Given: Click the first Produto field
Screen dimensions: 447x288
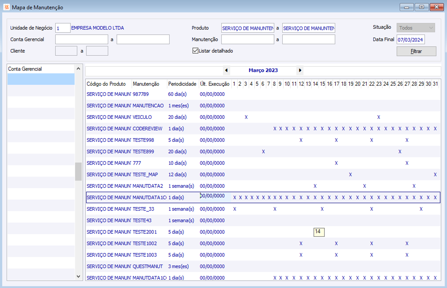Looking at the screenshot, I should point(248,28).
